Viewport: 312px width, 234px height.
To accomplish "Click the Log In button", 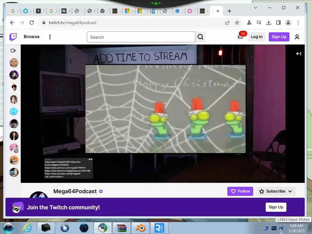I will [x=257, y=37].
